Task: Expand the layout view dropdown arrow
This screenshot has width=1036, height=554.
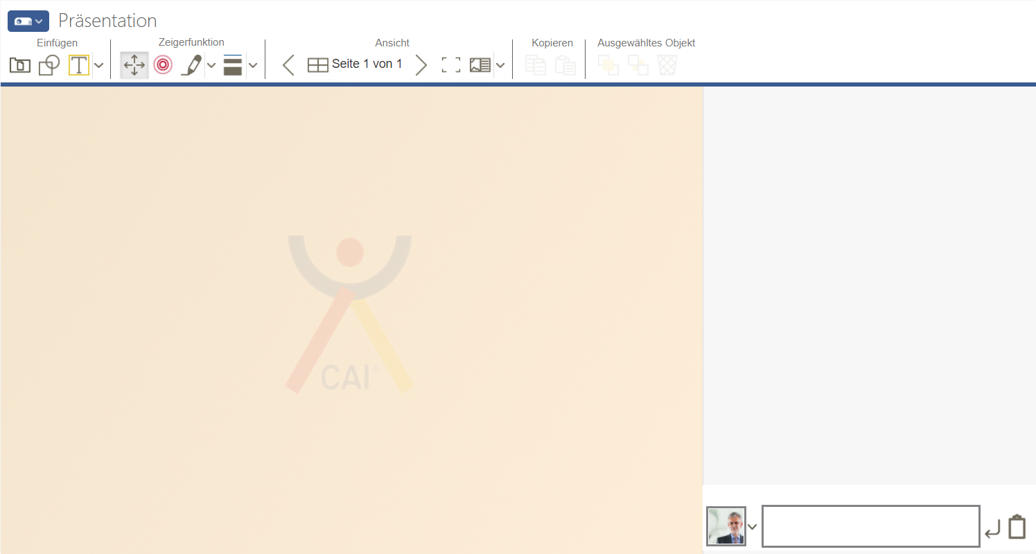Action: tap(500, 65)
